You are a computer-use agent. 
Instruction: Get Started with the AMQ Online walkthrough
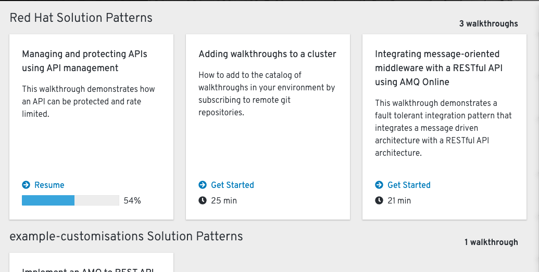(409, 185)
